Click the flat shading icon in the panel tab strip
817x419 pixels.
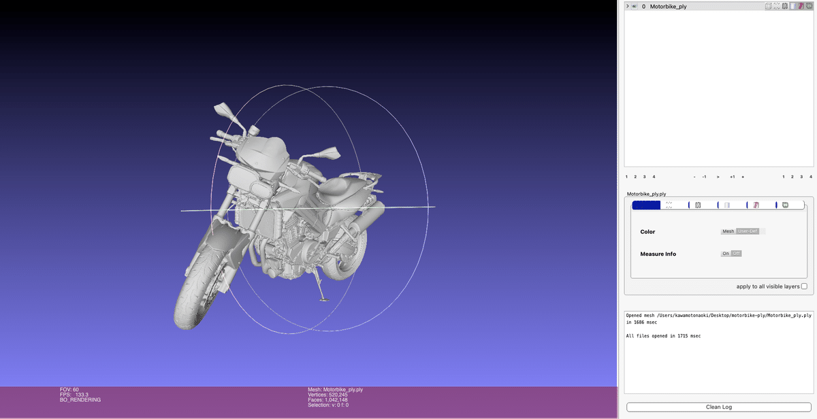pyautogui.click(x=727, y=204)
